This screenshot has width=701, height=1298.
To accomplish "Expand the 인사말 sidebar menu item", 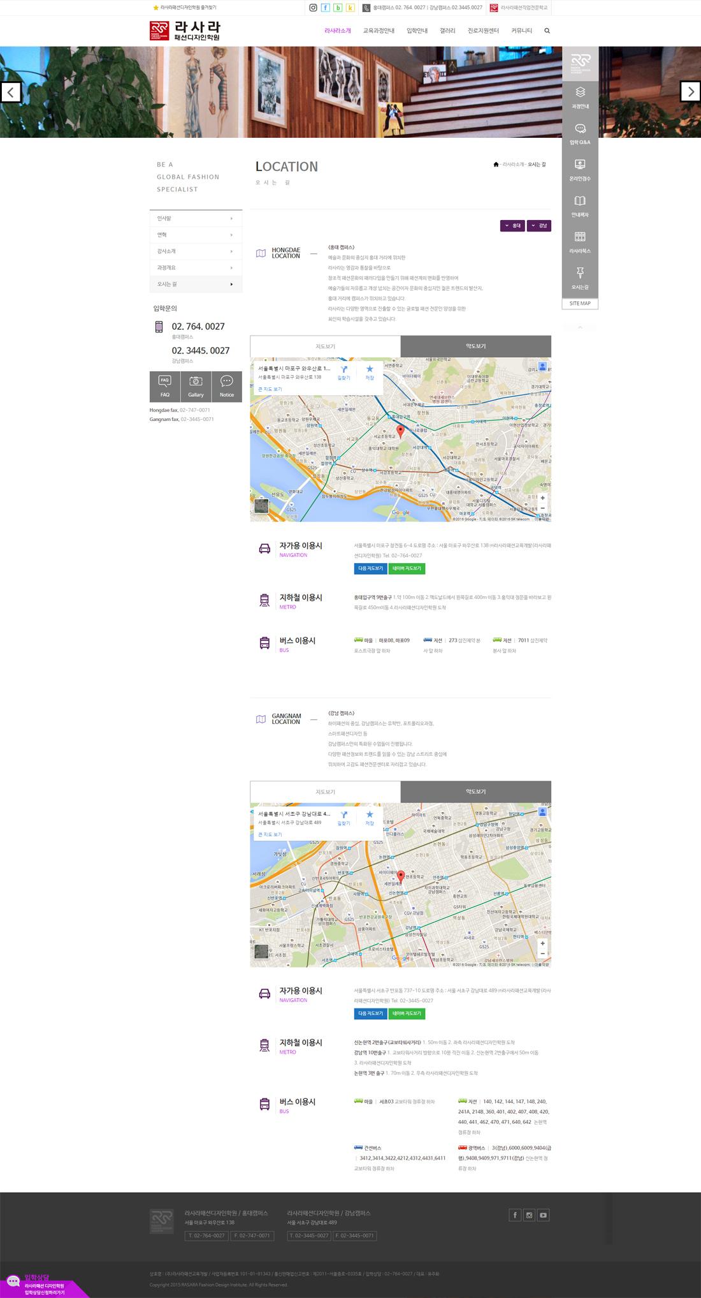I will (x=196, y=218).
